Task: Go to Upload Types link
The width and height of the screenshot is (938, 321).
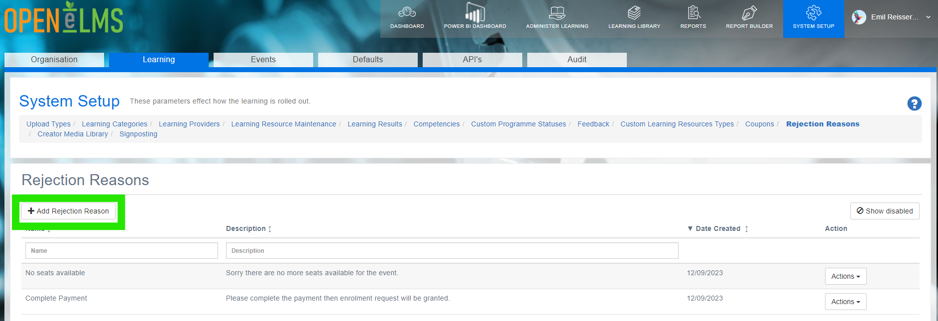Action: (x=48, y=124)
